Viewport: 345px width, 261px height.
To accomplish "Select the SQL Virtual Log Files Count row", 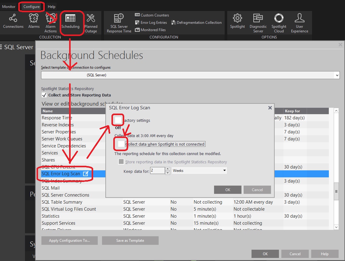I will pos(185,209).
